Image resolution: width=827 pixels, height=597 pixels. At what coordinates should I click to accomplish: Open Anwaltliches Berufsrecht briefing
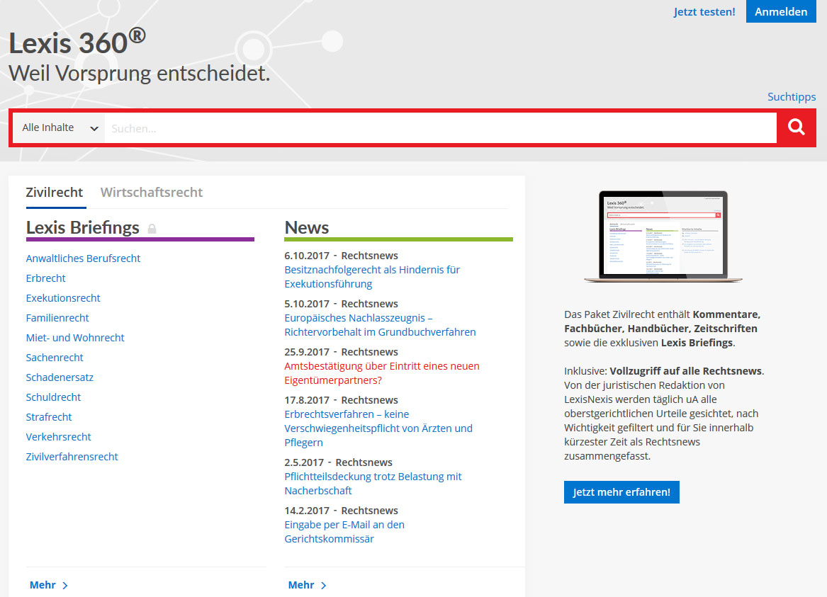(x=83, y=258)
